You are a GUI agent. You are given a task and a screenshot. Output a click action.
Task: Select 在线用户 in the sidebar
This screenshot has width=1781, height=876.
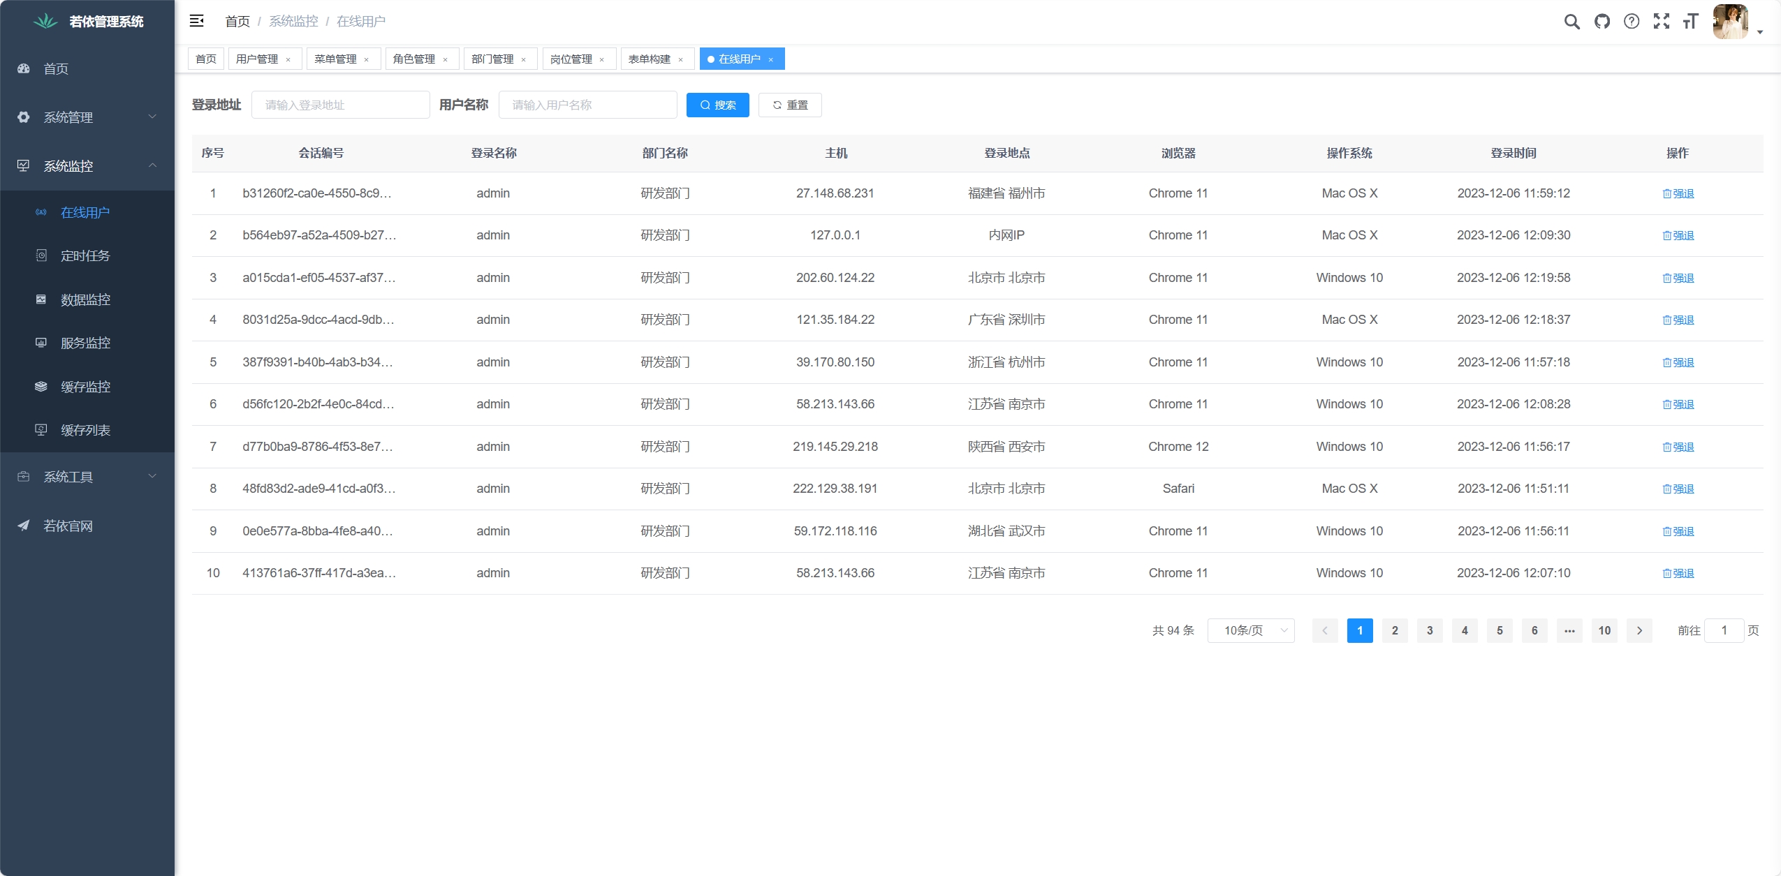[87, 212]
